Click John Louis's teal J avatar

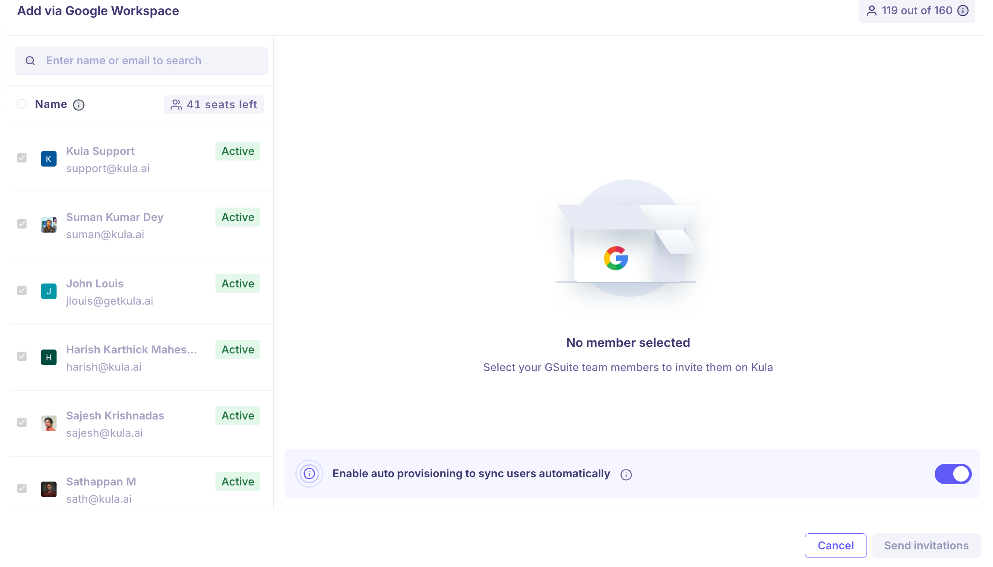click(x=49, y=291)
